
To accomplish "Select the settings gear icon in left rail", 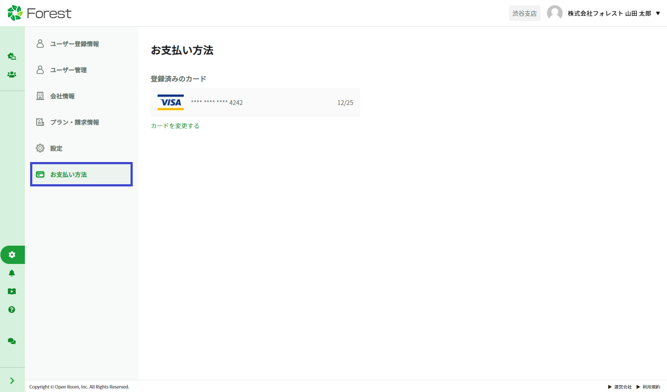I will 12,255.
